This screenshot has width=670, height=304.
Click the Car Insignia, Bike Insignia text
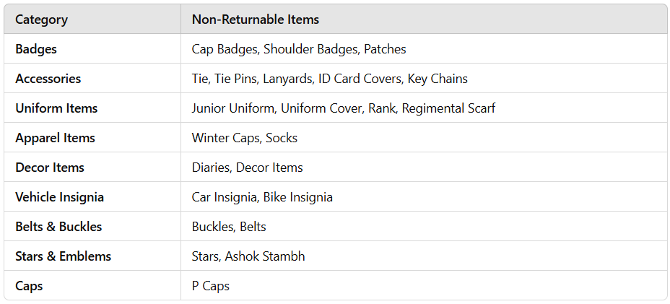(262, 197)
